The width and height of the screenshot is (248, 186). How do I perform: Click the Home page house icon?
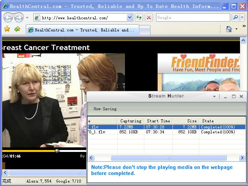pyautogui.click(x=229, y=29)
